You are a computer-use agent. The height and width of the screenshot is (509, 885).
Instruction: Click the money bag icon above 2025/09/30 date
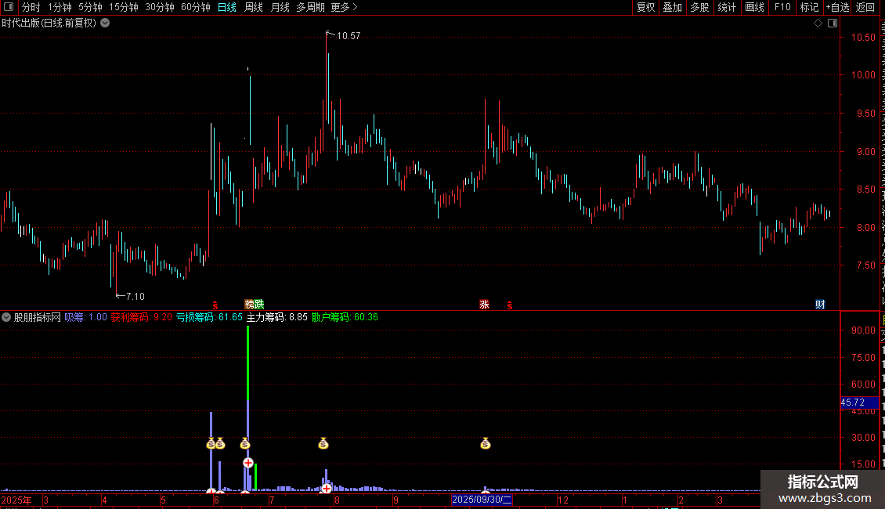pyautogui.click(x=486, y=444)
